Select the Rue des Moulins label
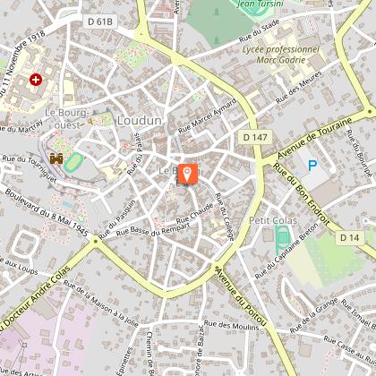The width and height of the screenshot is (376, 376). 232,325
